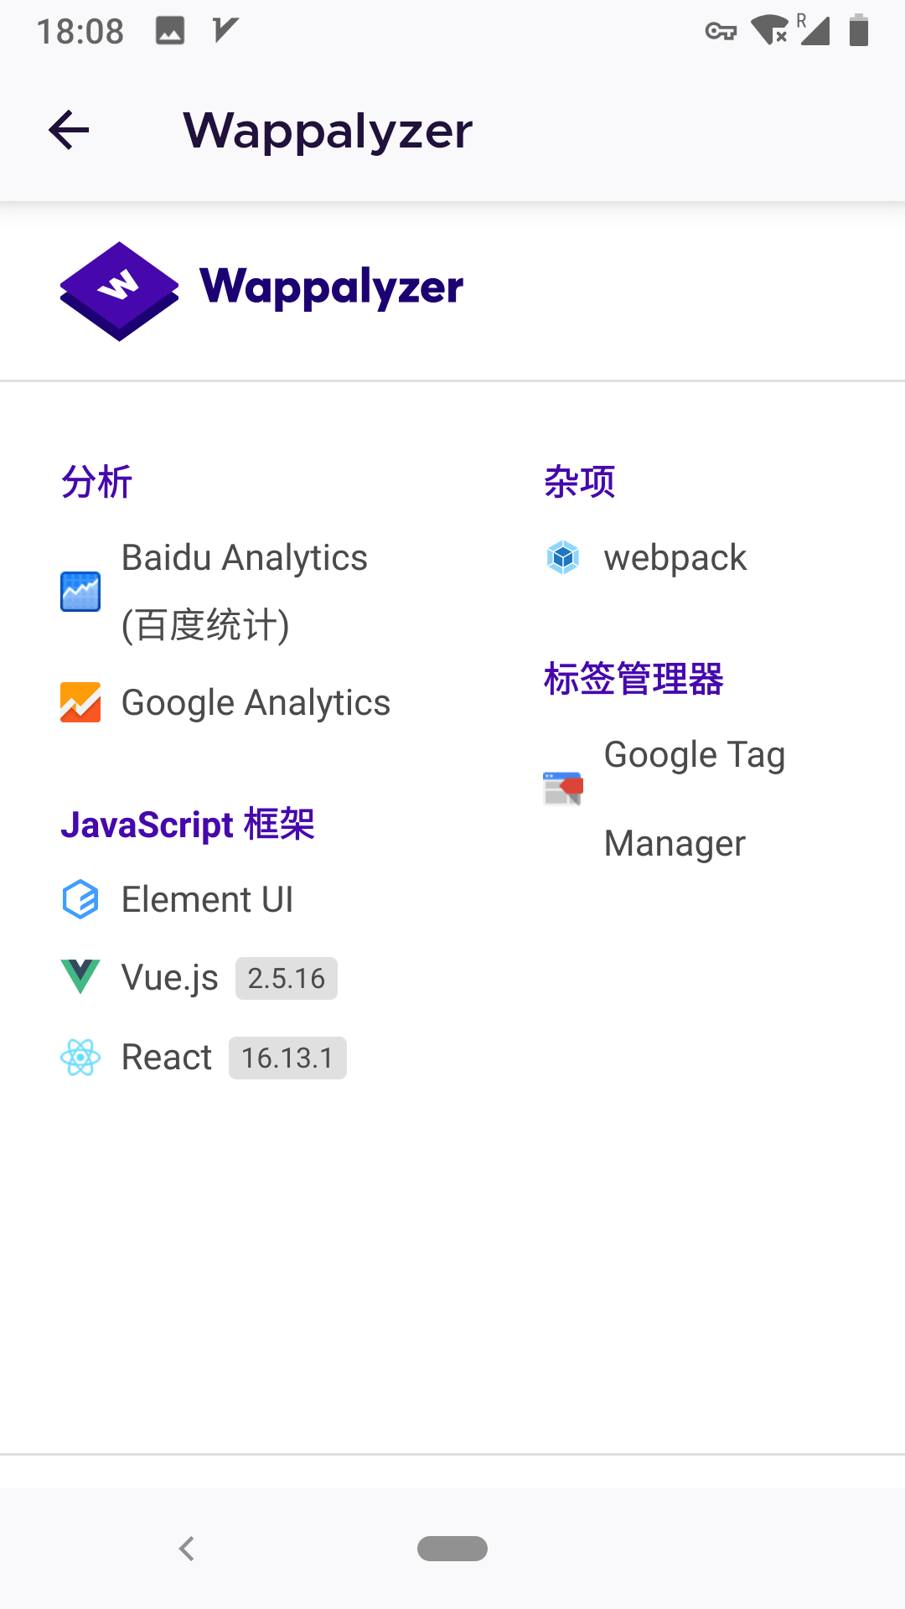Click the Wappalyzer diamond logo
Image resolution: width=905 pixels, height=1609 pixels.
[x=119, y=291]
